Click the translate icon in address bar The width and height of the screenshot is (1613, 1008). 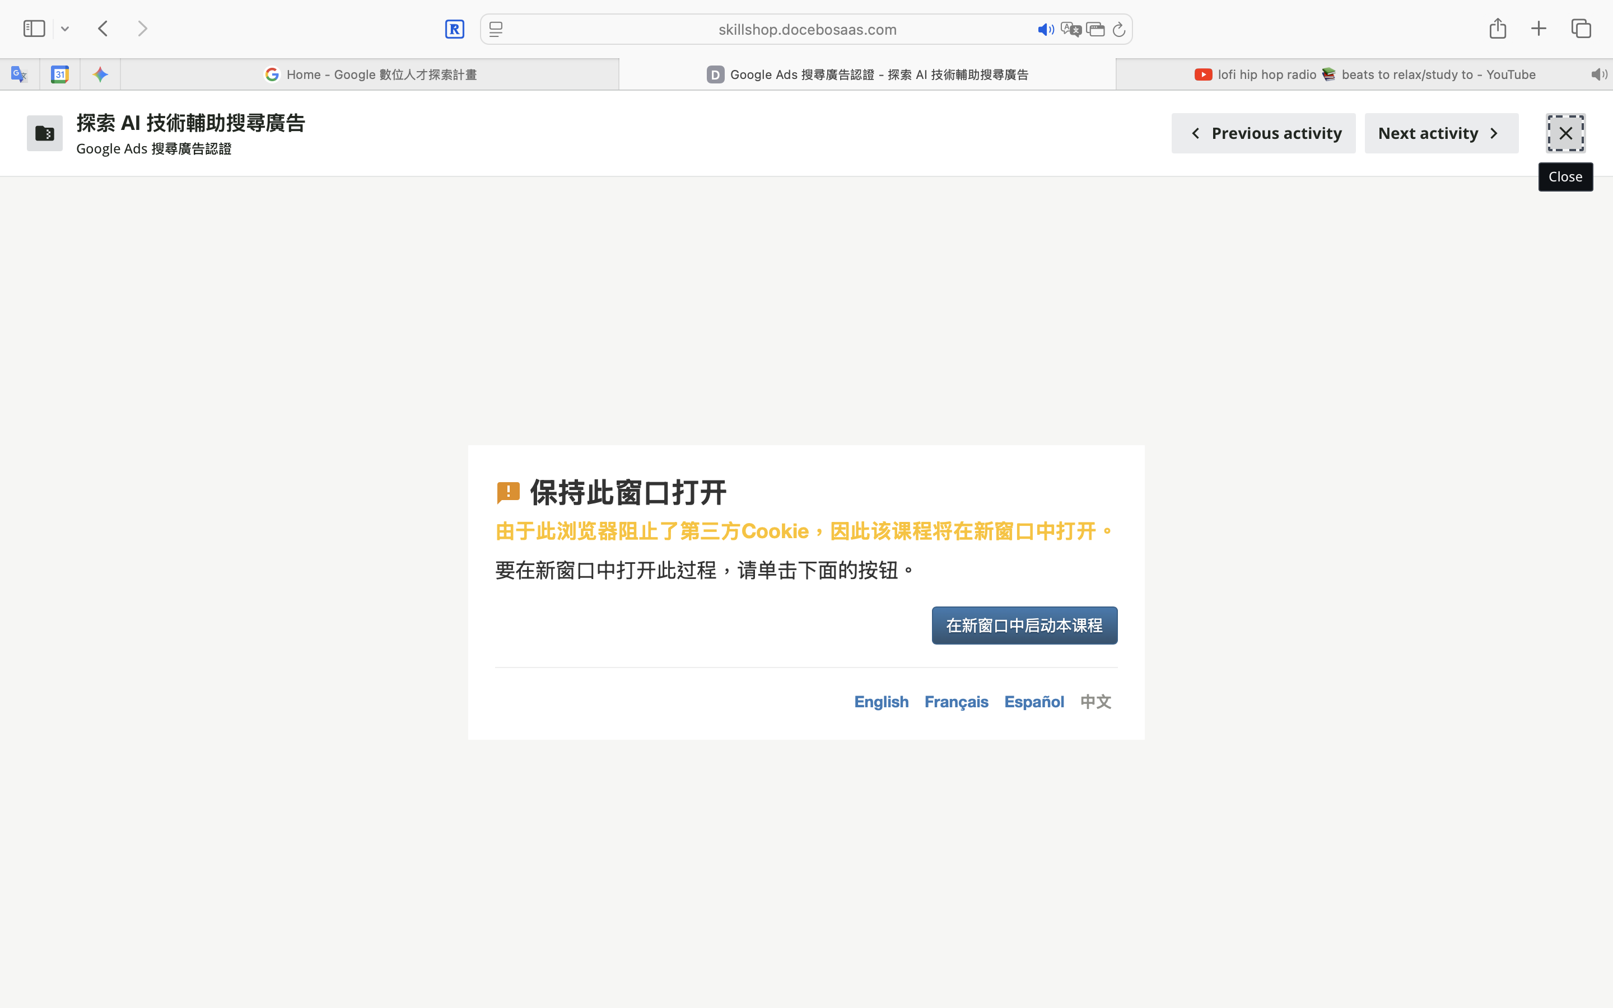point(1070,29)
